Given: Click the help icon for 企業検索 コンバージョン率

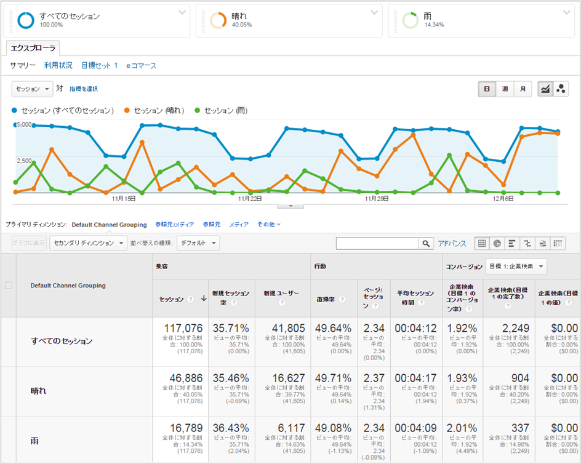Looking at the screenshot, I should click(469, 309).
